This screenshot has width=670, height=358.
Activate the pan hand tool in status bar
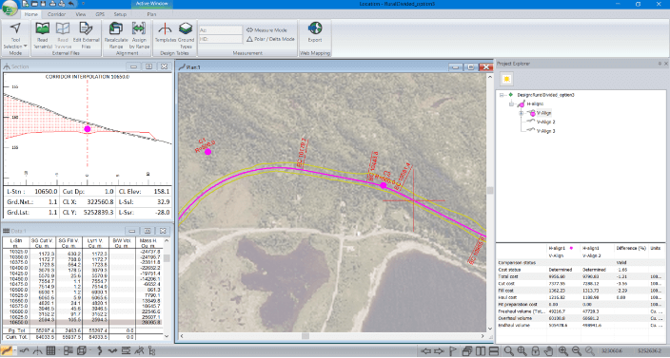click(548, 351)
